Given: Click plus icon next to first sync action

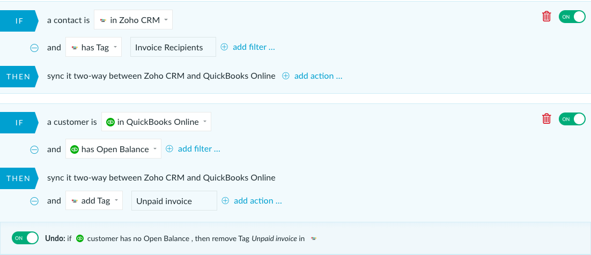Looking at the screenshot, I should [286, 76].
